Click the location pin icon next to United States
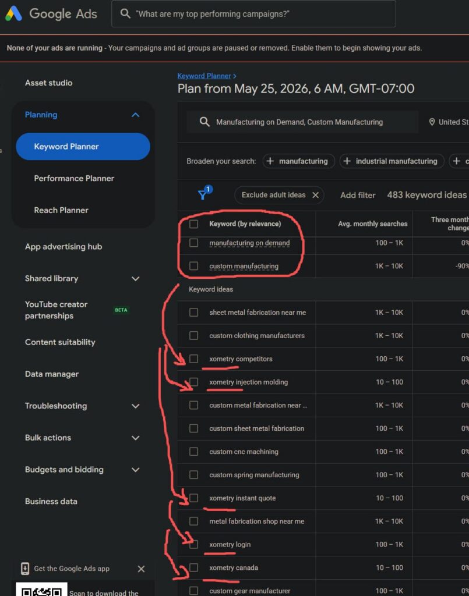 [x=432, y=122]
